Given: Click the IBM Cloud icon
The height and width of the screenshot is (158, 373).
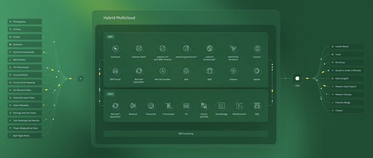Looking at the screenshot, I should (115, 71).
